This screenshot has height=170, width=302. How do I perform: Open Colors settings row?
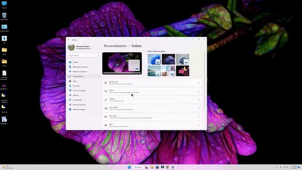click(152, 91)
